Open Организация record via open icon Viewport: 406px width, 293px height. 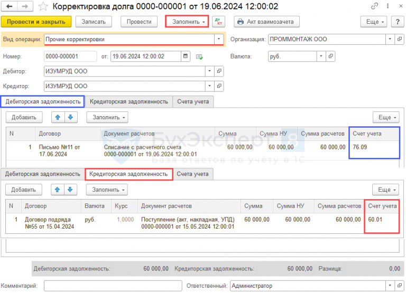[x=400, y=39]
